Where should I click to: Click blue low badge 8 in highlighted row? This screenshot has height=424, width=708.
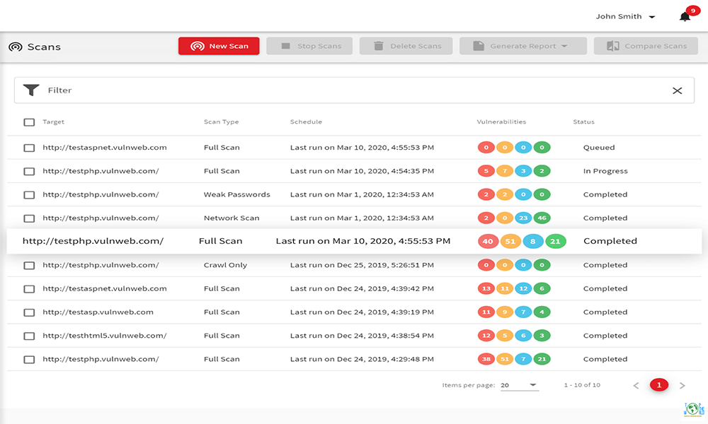(533, 241)
